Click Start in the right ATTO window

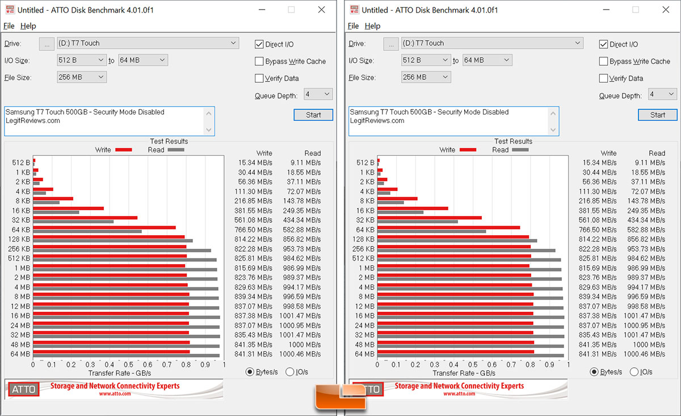pos(658,114)
